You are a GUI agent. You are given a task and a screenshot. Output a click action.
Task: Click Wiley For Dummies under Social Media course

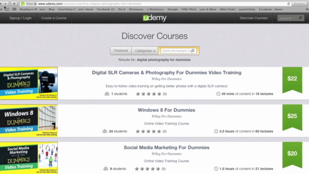(167, 154)
